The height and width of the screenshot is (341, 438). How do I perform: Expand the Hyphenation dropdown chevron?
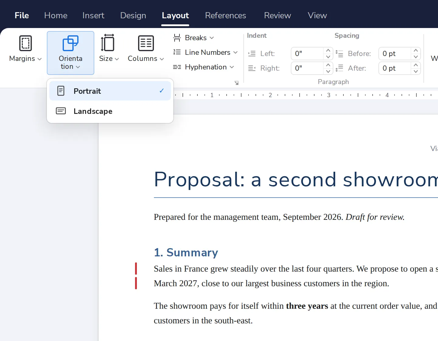click(232, 67)
